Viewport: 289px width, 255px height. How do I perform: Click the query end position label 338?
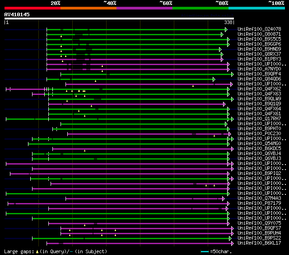[x=228, y=22]
